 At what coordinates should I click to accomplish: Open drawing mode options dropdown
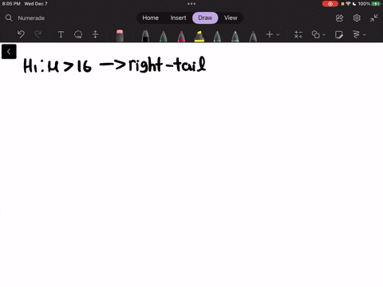coord(365,34)
